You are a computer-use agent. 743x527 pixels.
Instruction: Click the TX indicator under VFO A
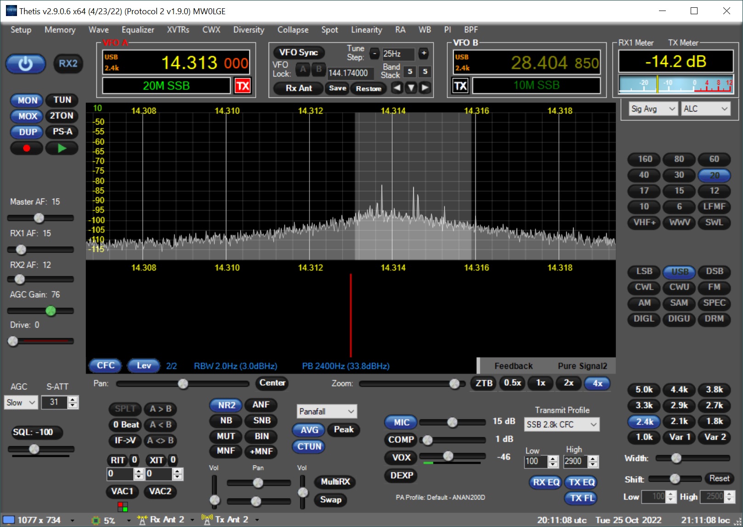[x=243, y=86]
